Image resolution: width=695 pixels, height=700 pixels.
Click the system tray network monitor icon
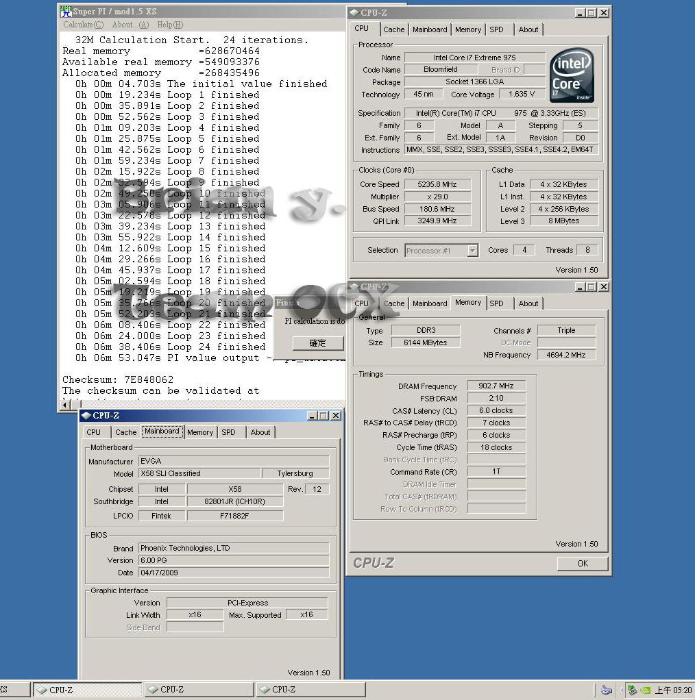632,690
